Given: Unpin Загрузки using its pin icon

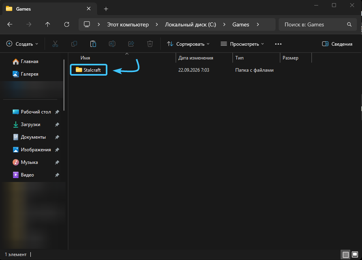Looking at the screenshot, I should 57,124.
